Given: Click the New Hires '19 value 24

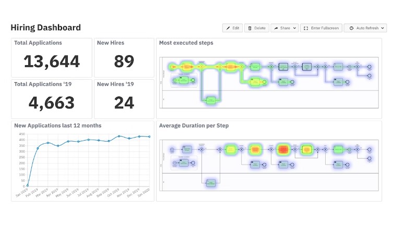Looking at the screenshot, I should point(124,103).
